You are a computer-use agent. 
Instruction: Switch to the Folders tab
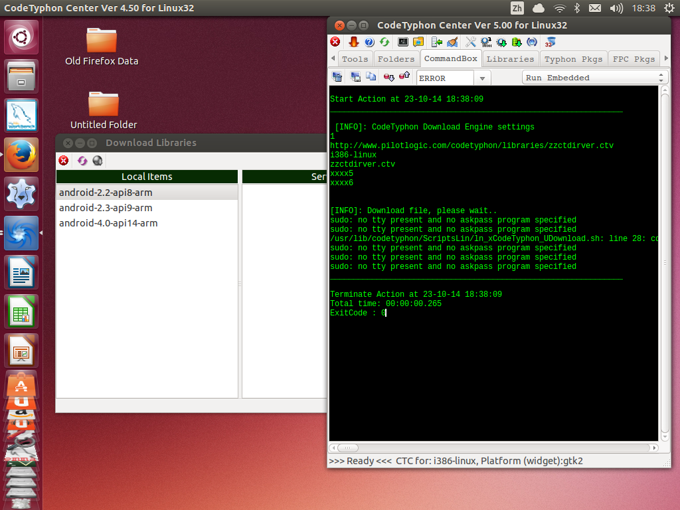(x=396, y=59)
